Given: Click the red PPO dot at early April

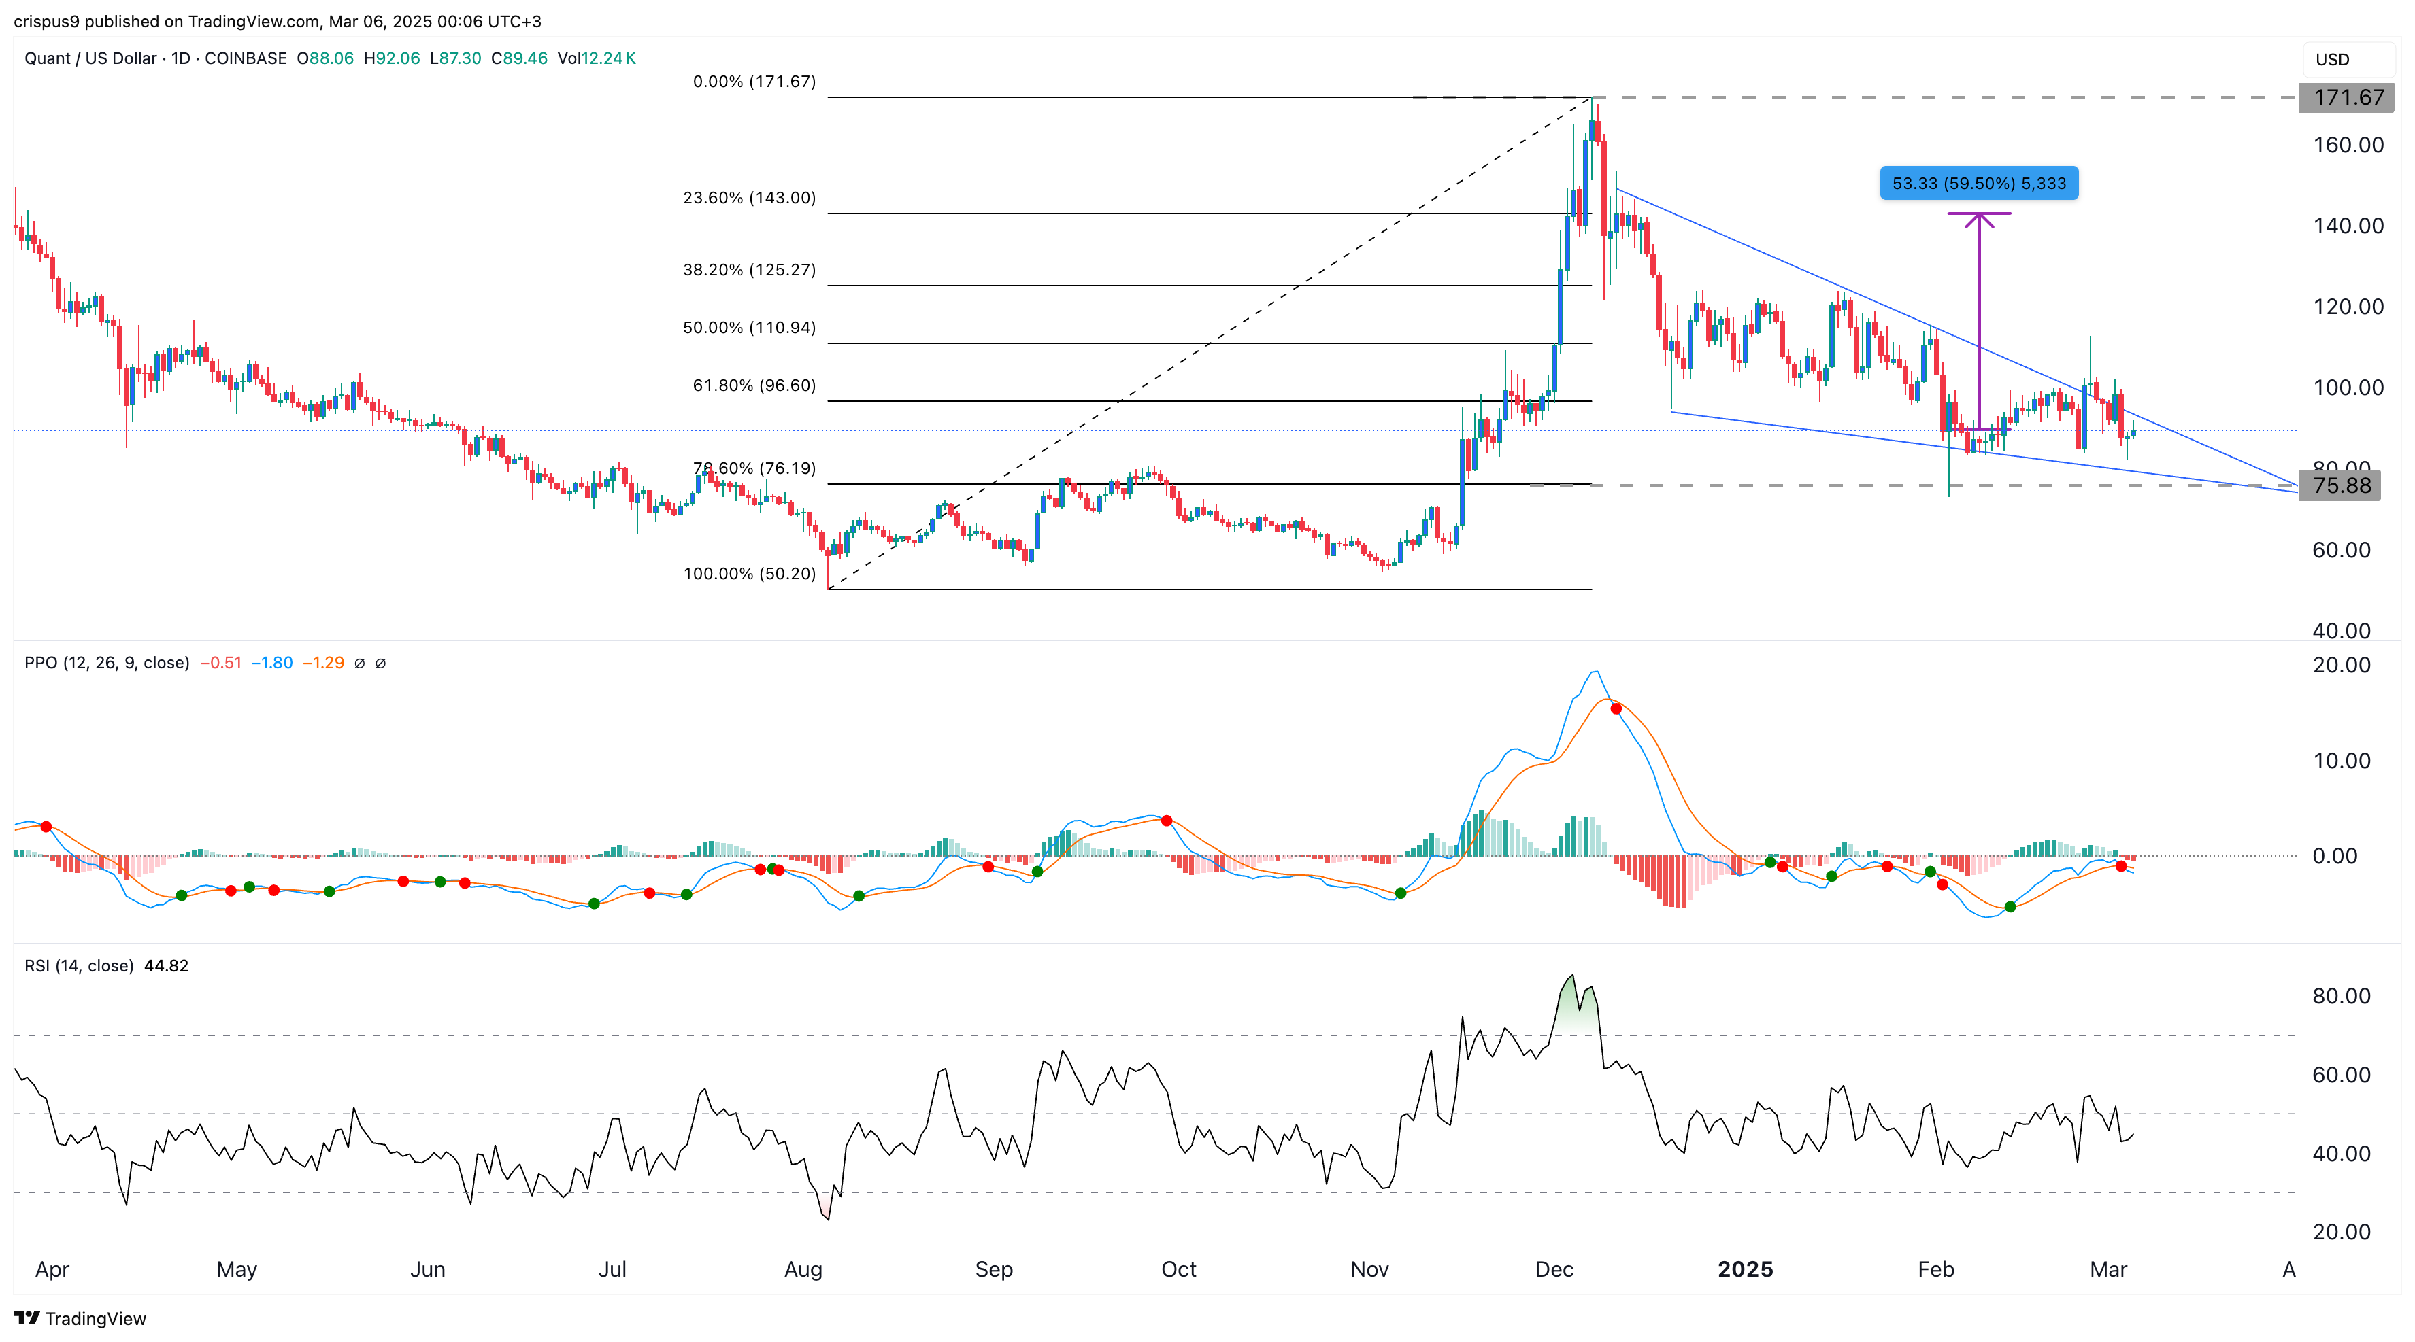Looking at the screenshot, I should pos(46,827).
